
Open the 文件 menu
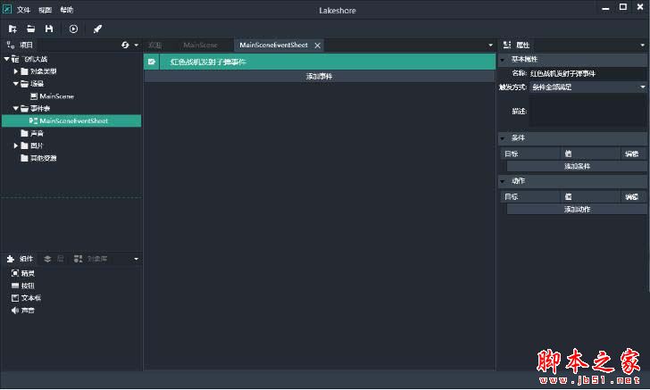[23, 10]
